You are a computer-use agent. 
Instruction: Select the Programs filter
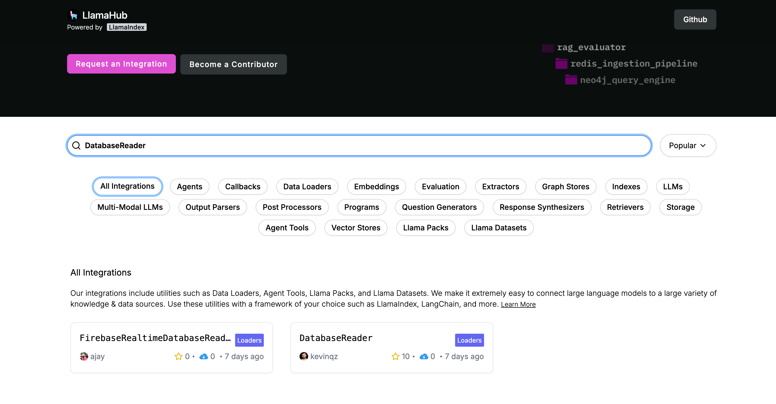[x=361, y=207]
